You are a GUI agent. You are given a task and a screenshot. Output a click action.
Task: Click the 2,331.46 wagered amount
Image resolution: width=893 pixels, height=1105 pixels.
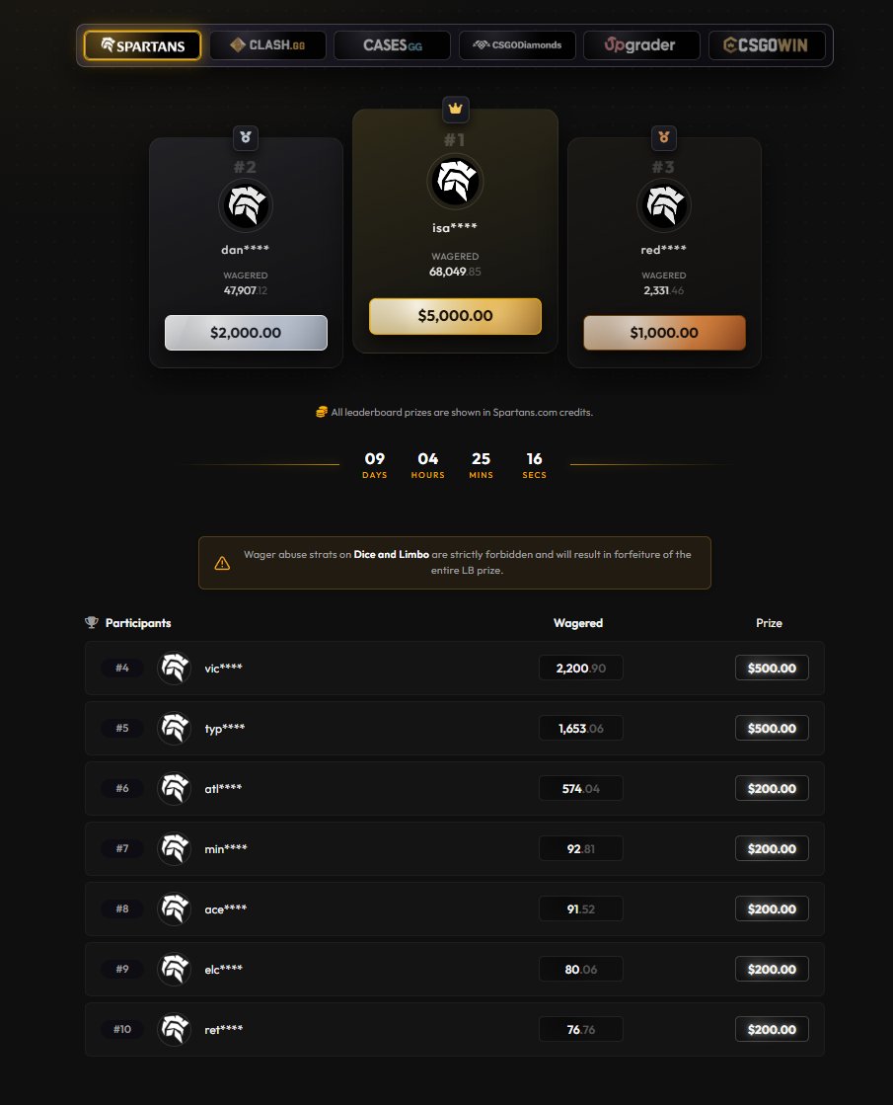[x=663, y=290]
